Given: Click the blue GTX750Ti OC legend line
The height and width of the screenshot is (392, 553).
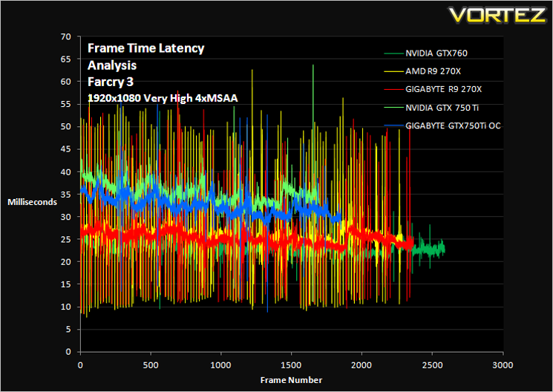Looking at the screenshot, I should [x=393, y=126].
